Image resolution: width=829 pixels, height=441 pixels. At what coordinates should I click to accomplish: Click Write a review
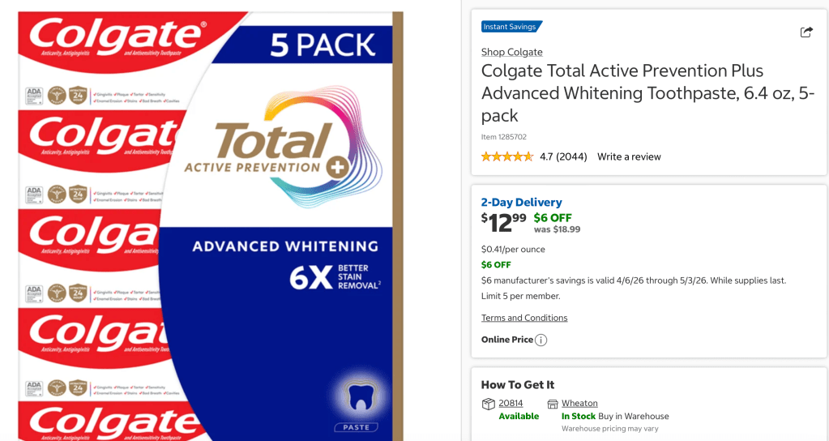629,156
